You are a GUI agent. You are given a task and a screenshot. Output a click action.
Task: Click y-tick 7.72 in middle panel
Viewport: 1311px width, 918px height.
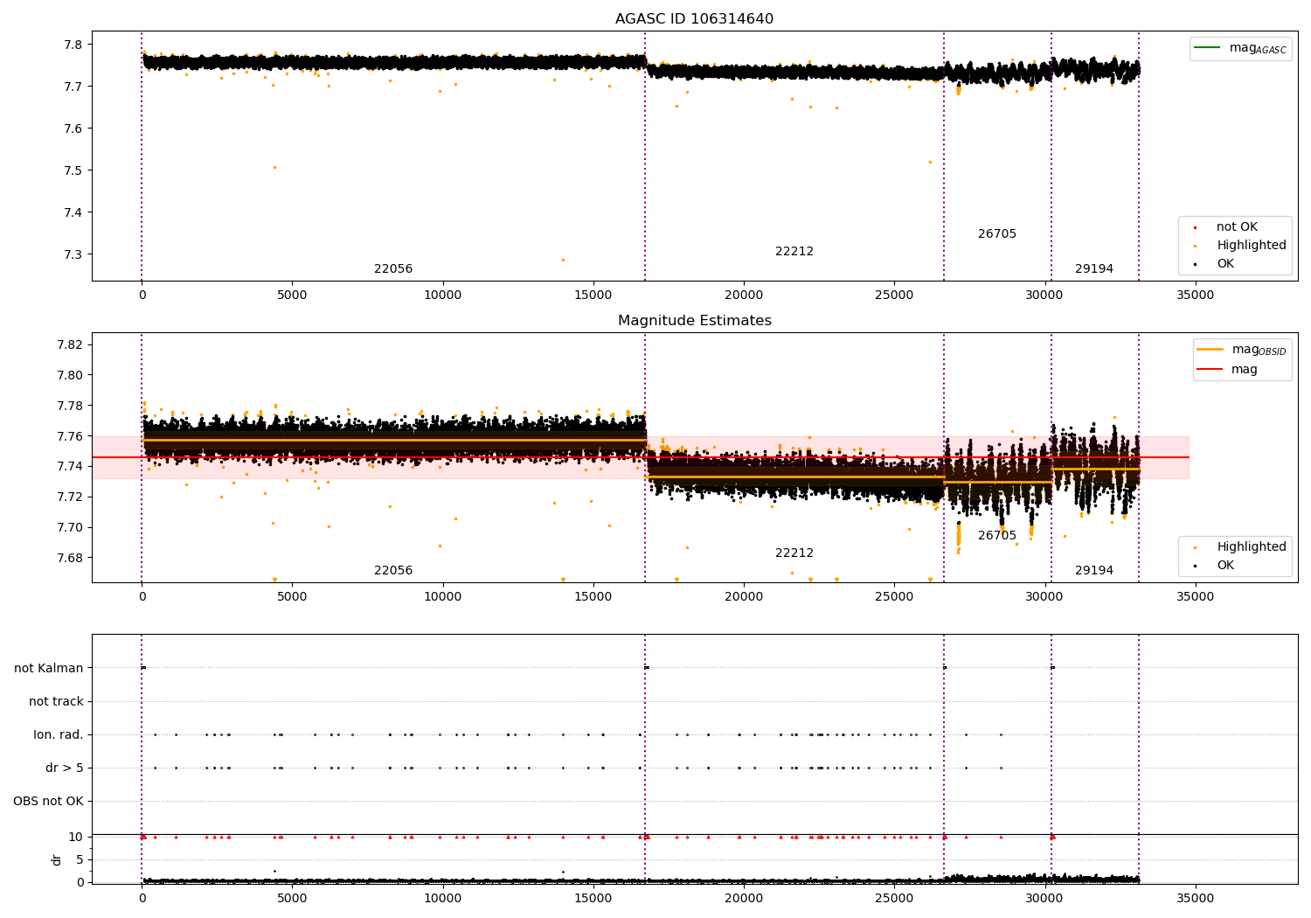point(72,497)
